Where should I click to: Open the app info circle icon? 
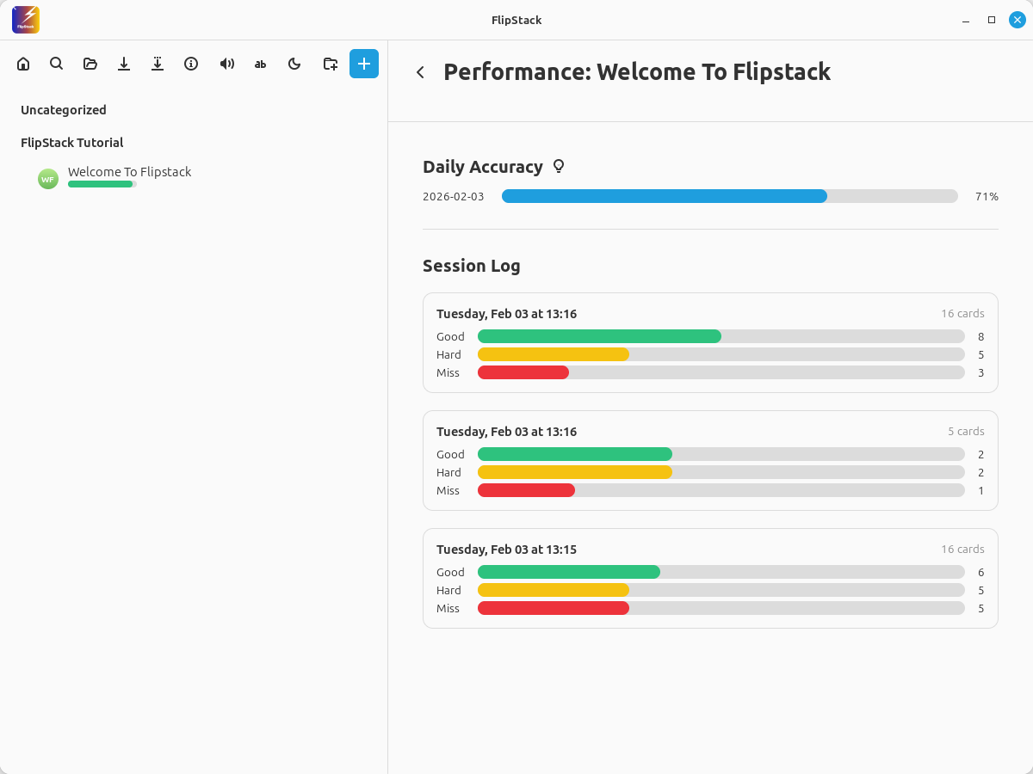coord(191,64)
